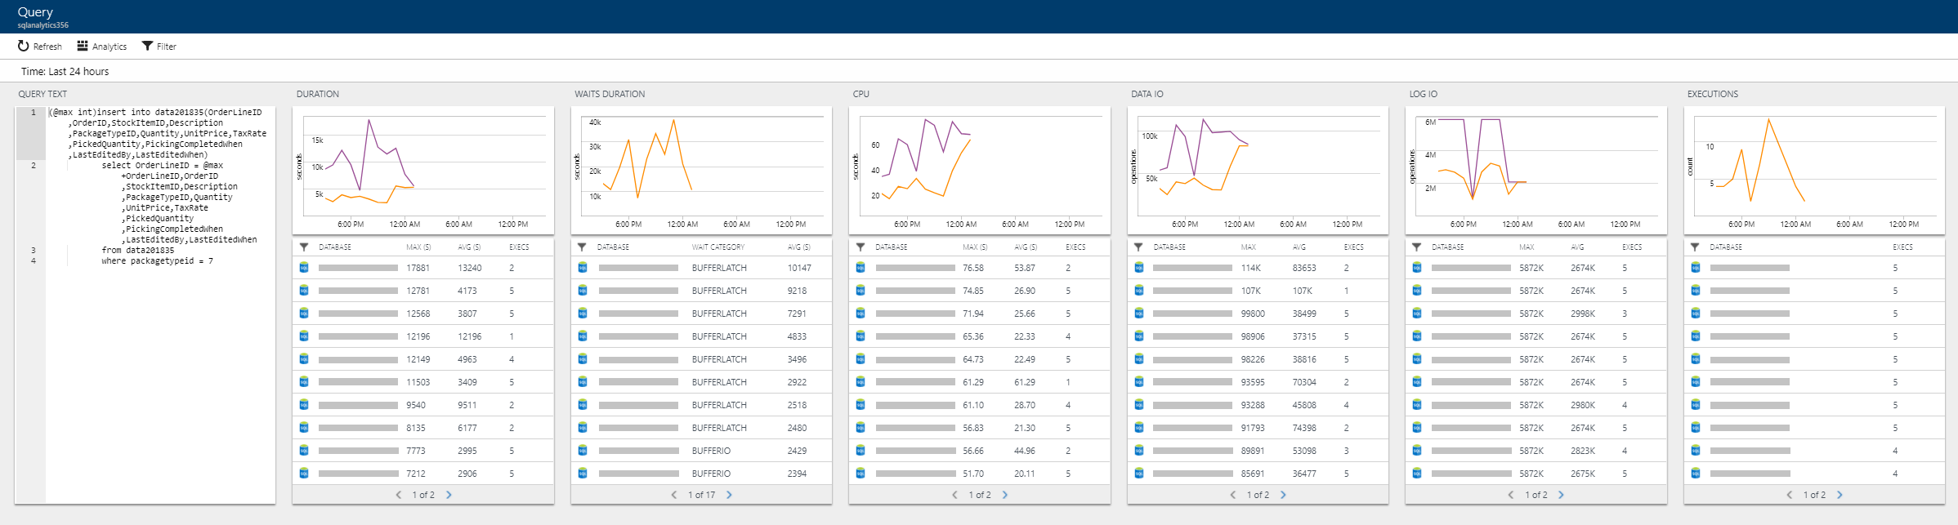This screenshot has height=525, width=1958.
Task: Click filter funnel in CPU table header
Action: pyautogui.click(x=861, y=247)
